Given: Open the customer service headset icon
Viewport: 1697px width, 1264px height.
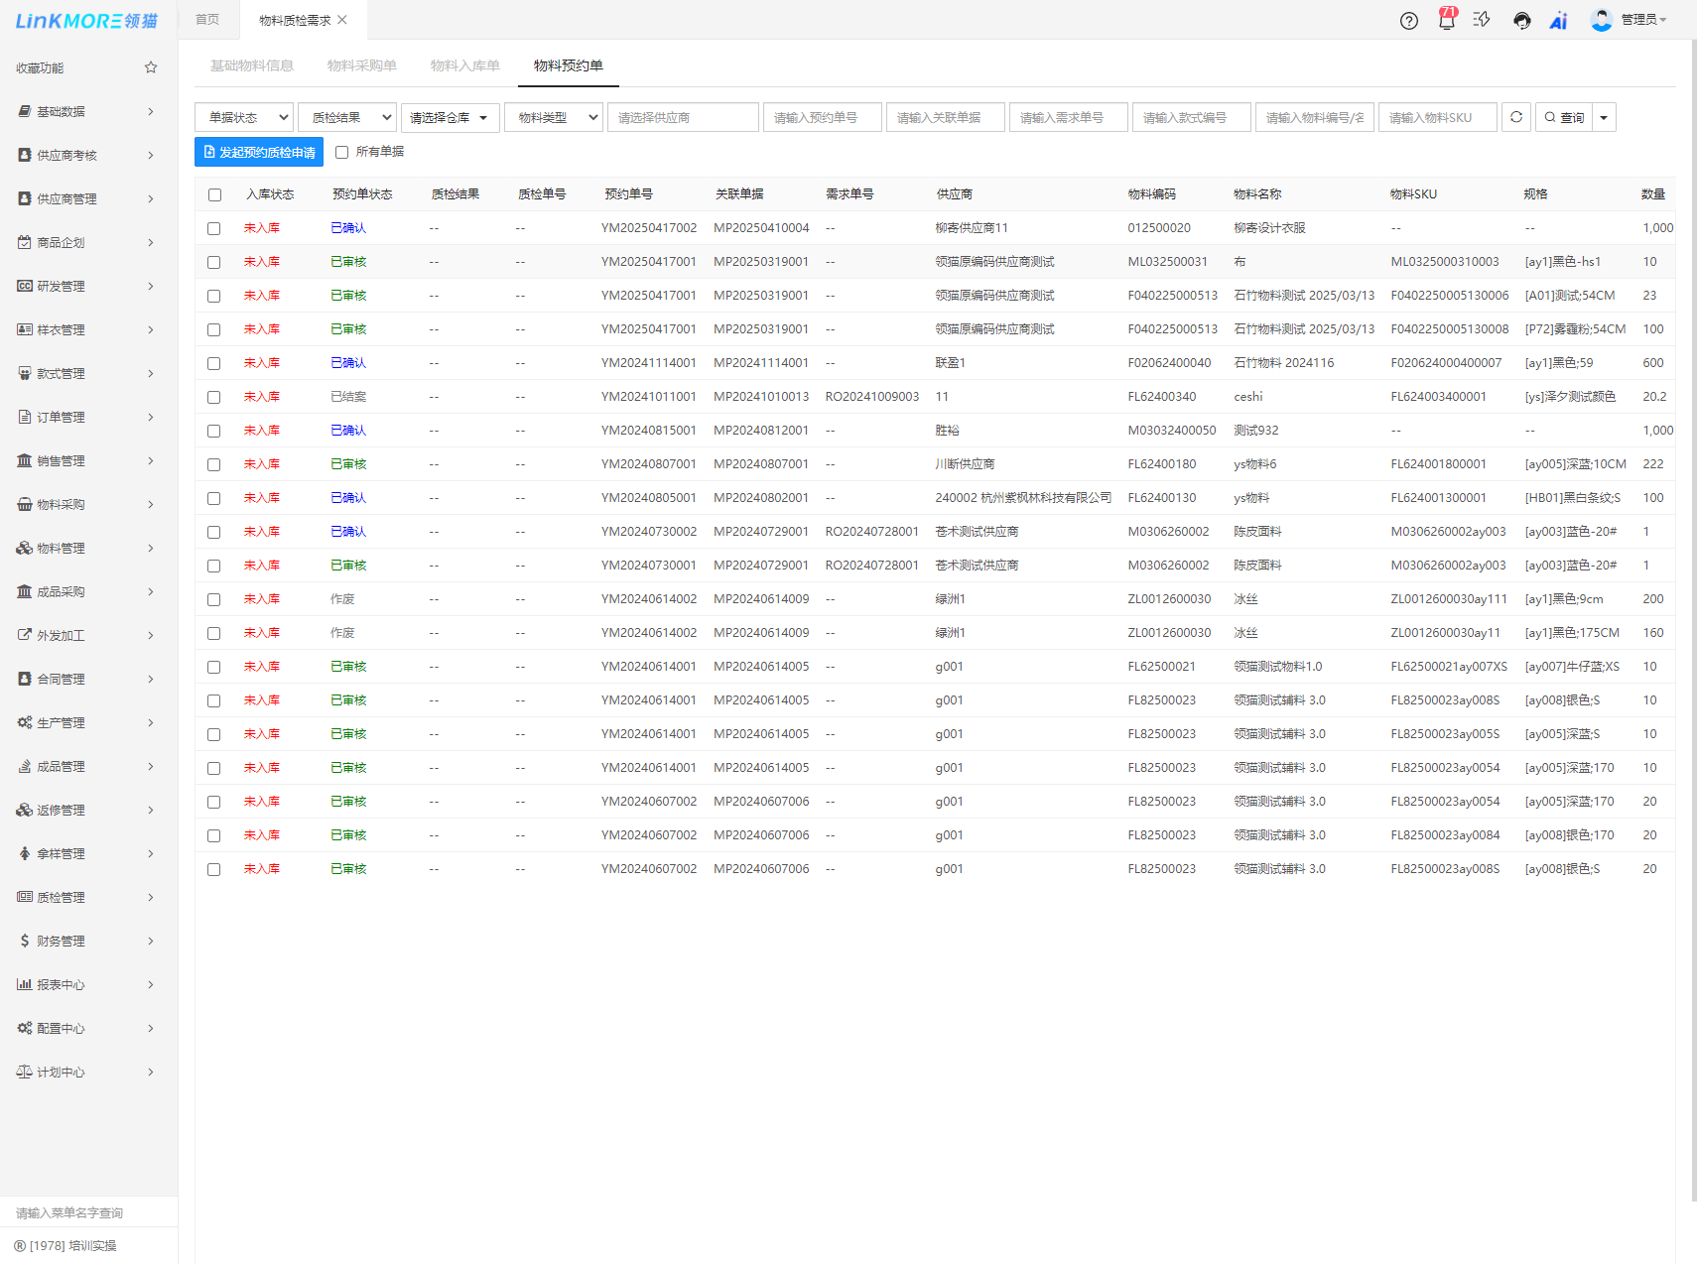Looking at the screenshot, I should (1521, 21).
